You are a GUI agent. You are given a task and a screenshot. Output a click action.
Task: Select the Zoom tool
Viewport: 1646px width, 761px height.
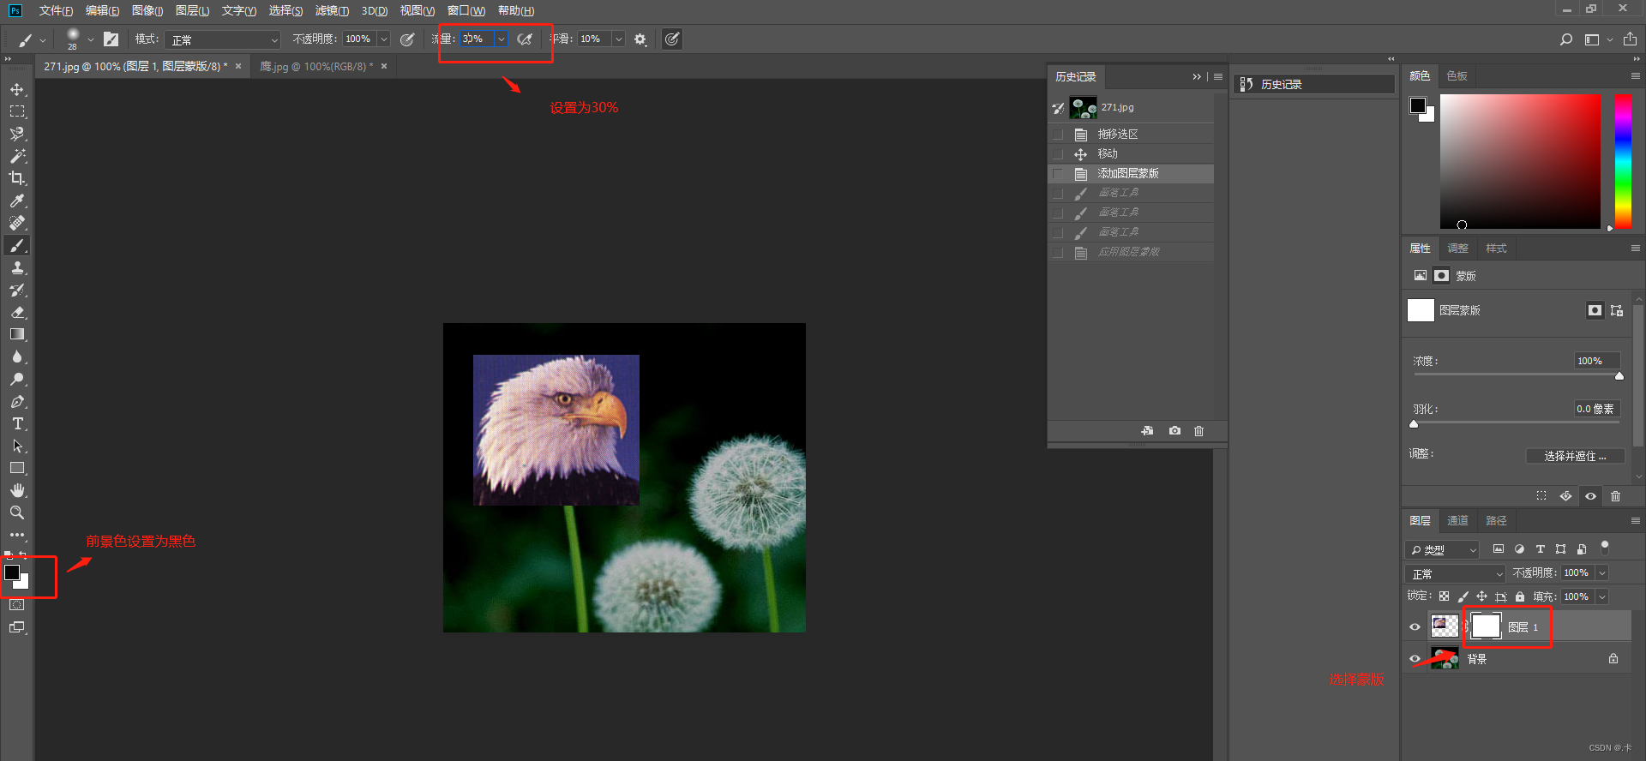[17, 513]
